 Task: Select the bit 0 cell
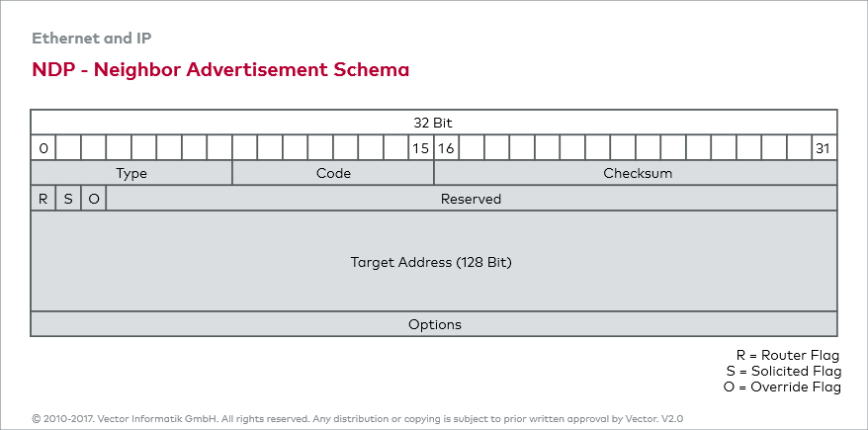[43, 148]
